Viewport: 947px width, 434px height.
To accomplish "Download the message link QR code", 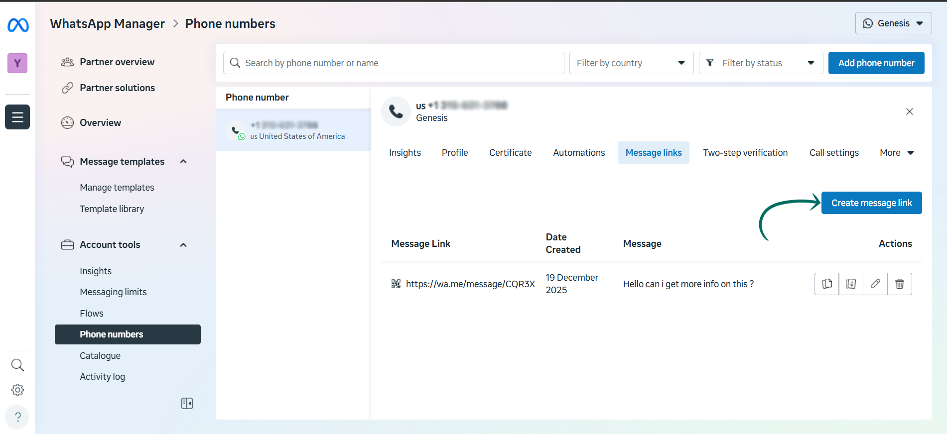I will click(x=851, y=284).
